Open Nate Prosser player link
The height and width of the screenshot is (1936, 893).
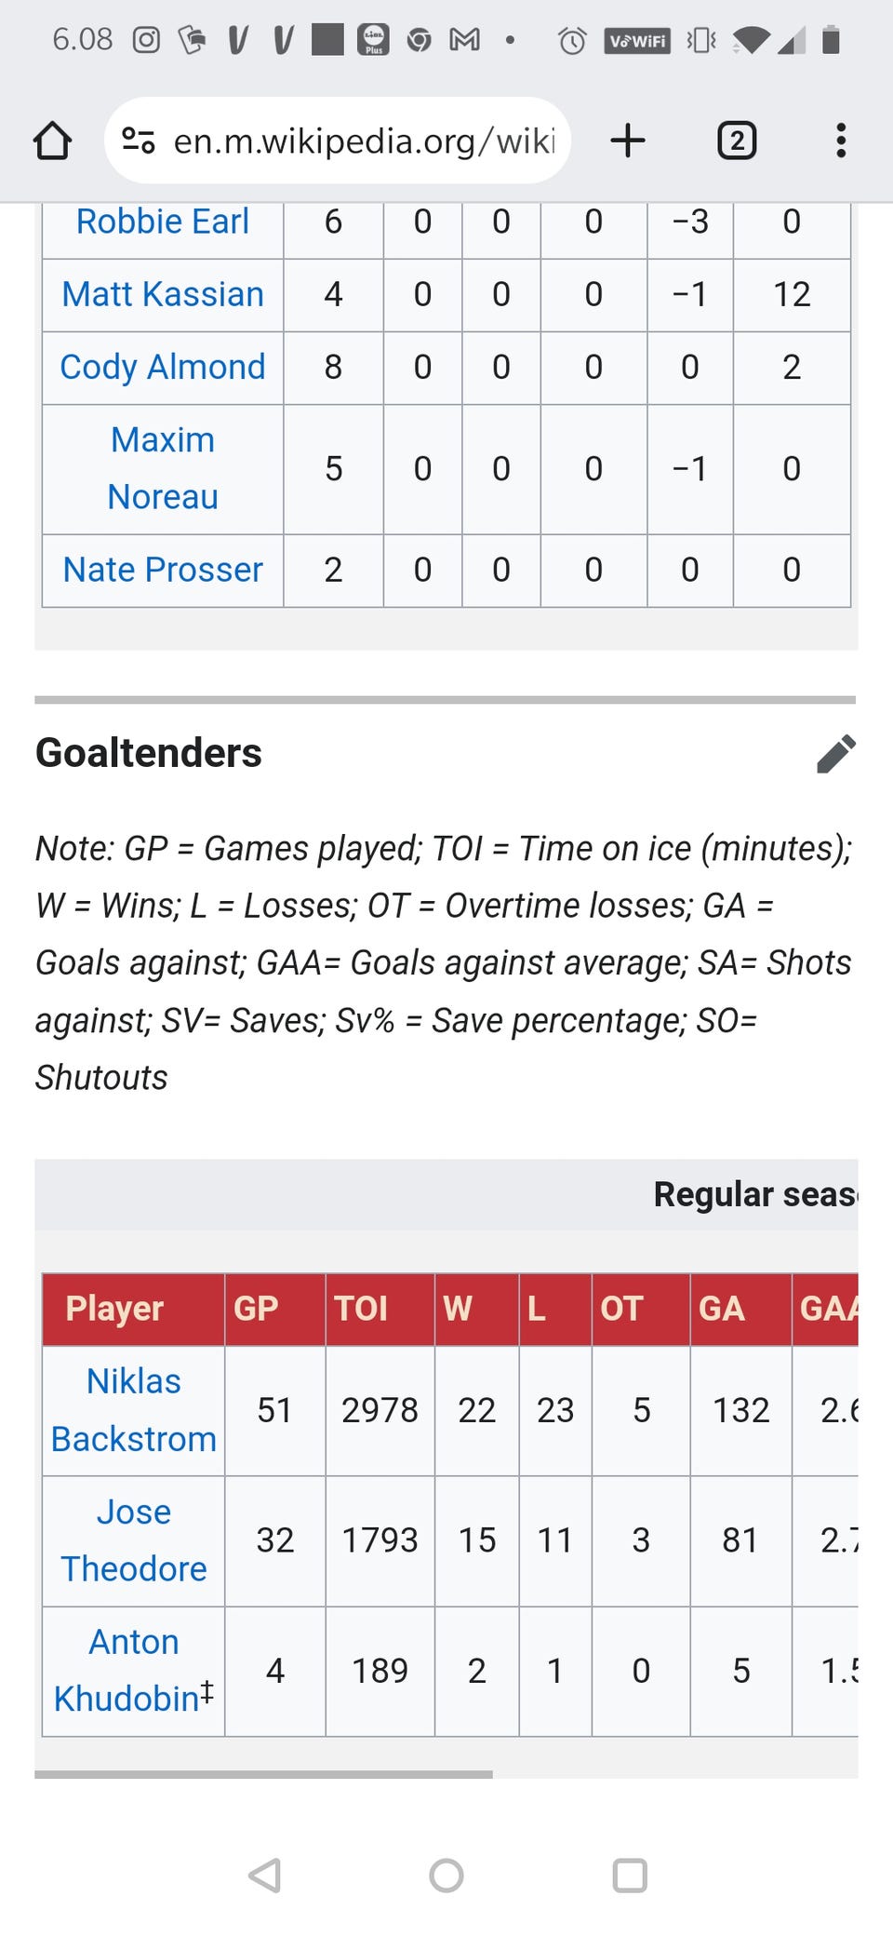(x=163, y=570)
